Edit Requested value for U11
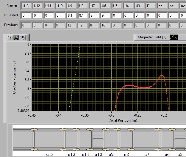 49,15
